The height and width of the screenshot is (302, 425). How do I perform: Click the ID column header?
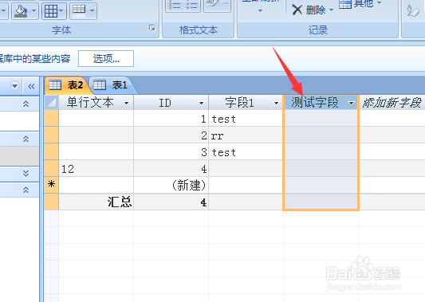(x=171, y=102)
